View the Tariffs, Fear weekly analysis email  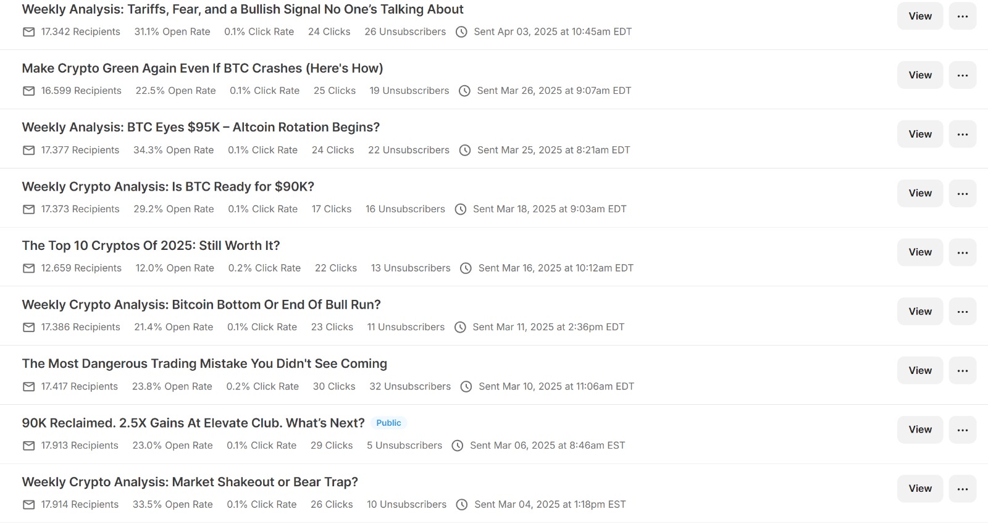919,16
